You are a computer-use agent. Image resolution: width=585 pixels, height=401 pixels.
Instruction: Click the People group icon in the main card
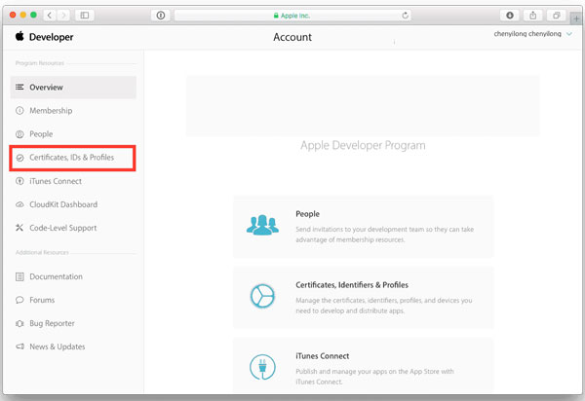point(263,224)
